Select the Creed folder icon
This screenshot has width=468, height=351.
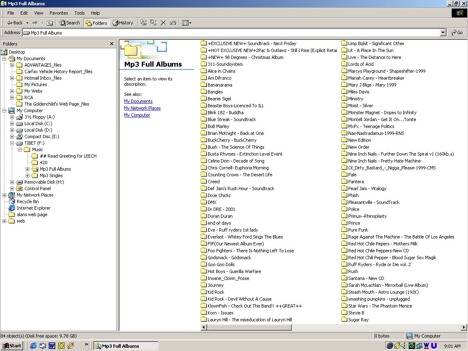pyautogui.click(x=204, y=182)
